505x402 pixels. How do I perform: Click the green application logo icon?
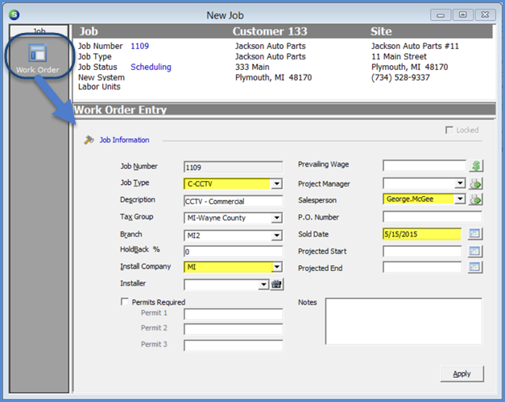point(14,14)
